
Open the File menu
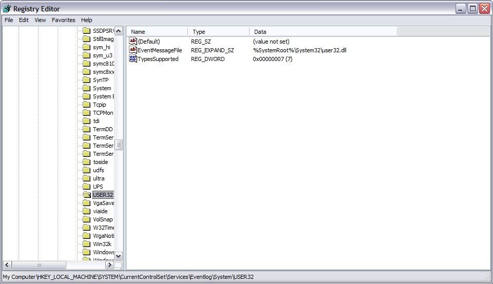pos(9,20)
